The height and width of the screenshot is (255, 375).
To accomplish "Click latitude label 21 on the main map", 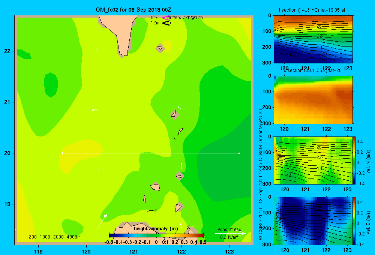I will pyautogui.click(x=7, y=102).
